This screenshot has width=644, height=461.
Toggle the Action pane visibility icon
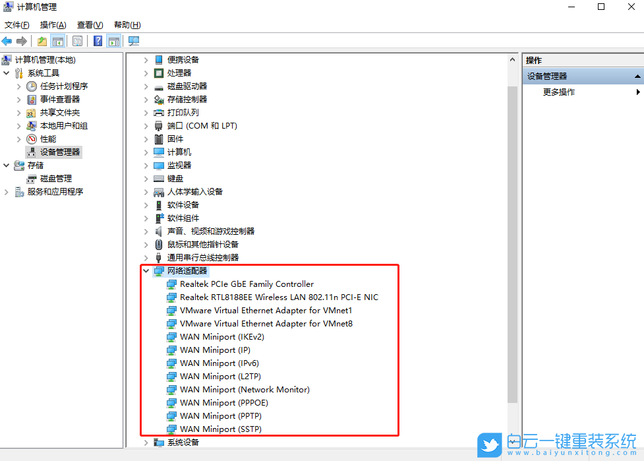pos(113,40)
